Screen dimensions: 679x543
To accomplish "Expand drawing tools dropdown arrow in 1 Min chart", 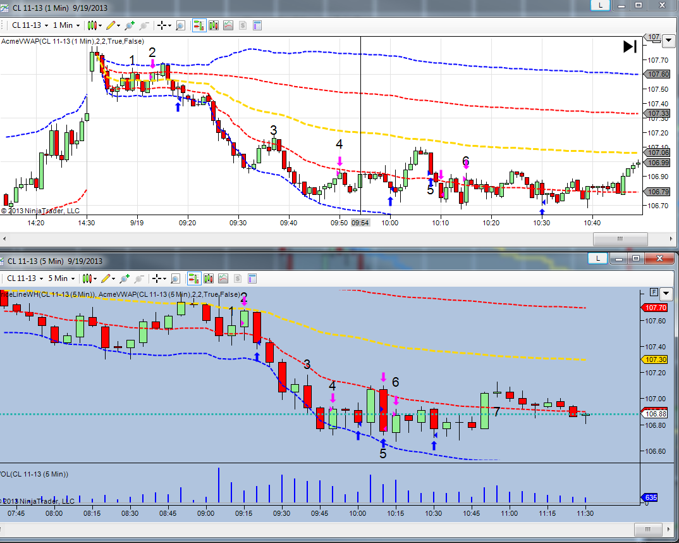I will (x=118, y=25).
